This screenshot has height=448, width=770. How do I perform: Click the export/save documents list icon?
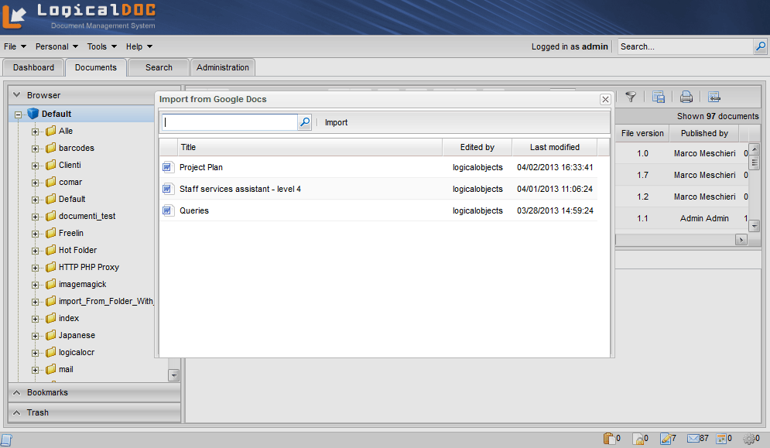pyautogui.click(x=659, y=97)
